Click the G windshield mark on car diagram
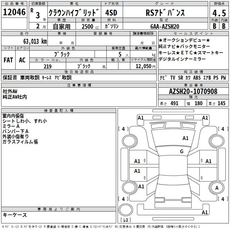Image resolution: width=230 pixels, height=230 pixels. [181, 151]
